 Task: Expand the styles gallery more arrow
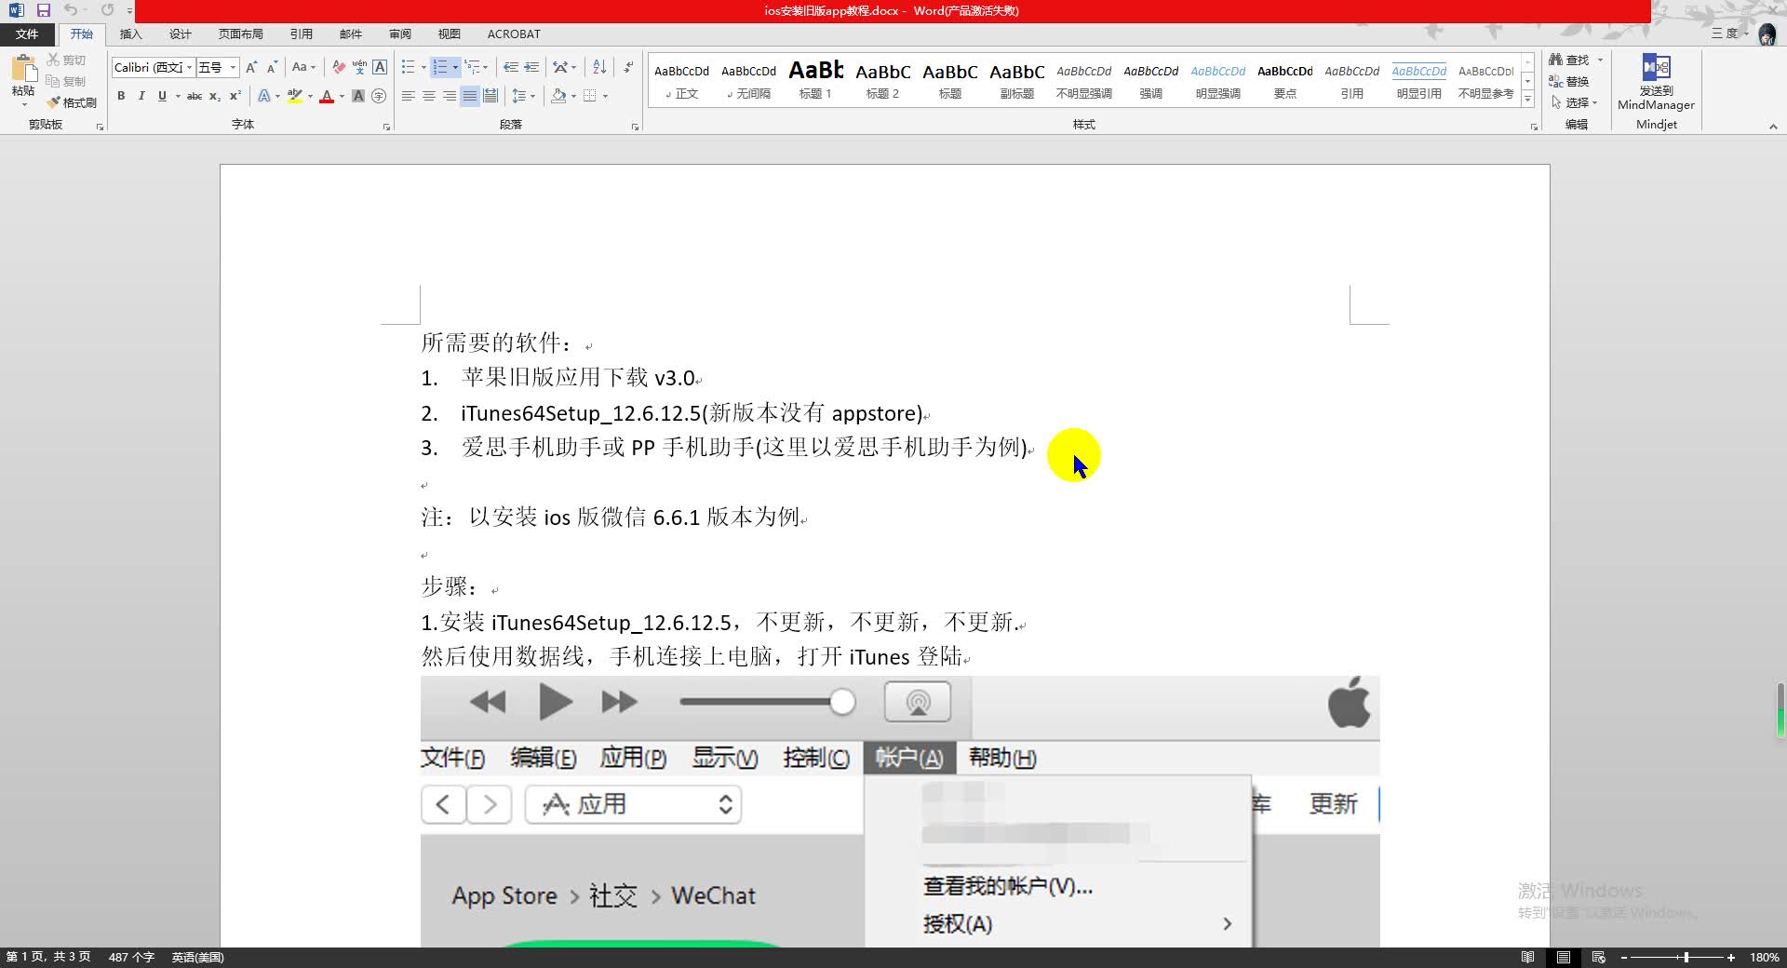pos(1527,99)
